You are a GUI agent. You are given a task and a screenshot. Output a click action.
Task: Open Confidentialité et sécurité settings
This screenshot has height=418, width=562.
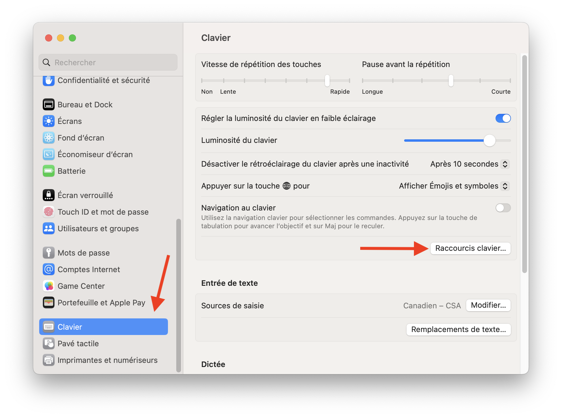coord(104,80)
